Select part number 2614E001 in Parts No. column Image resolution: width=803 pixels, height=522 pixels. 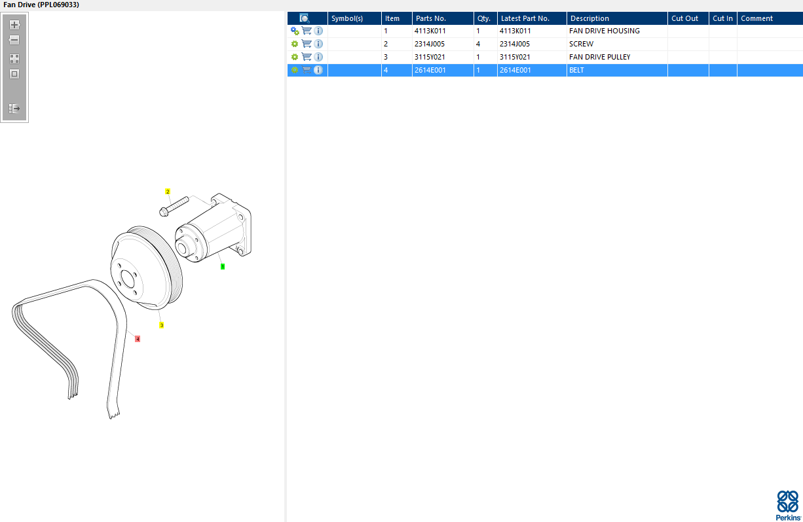(430, 70)
